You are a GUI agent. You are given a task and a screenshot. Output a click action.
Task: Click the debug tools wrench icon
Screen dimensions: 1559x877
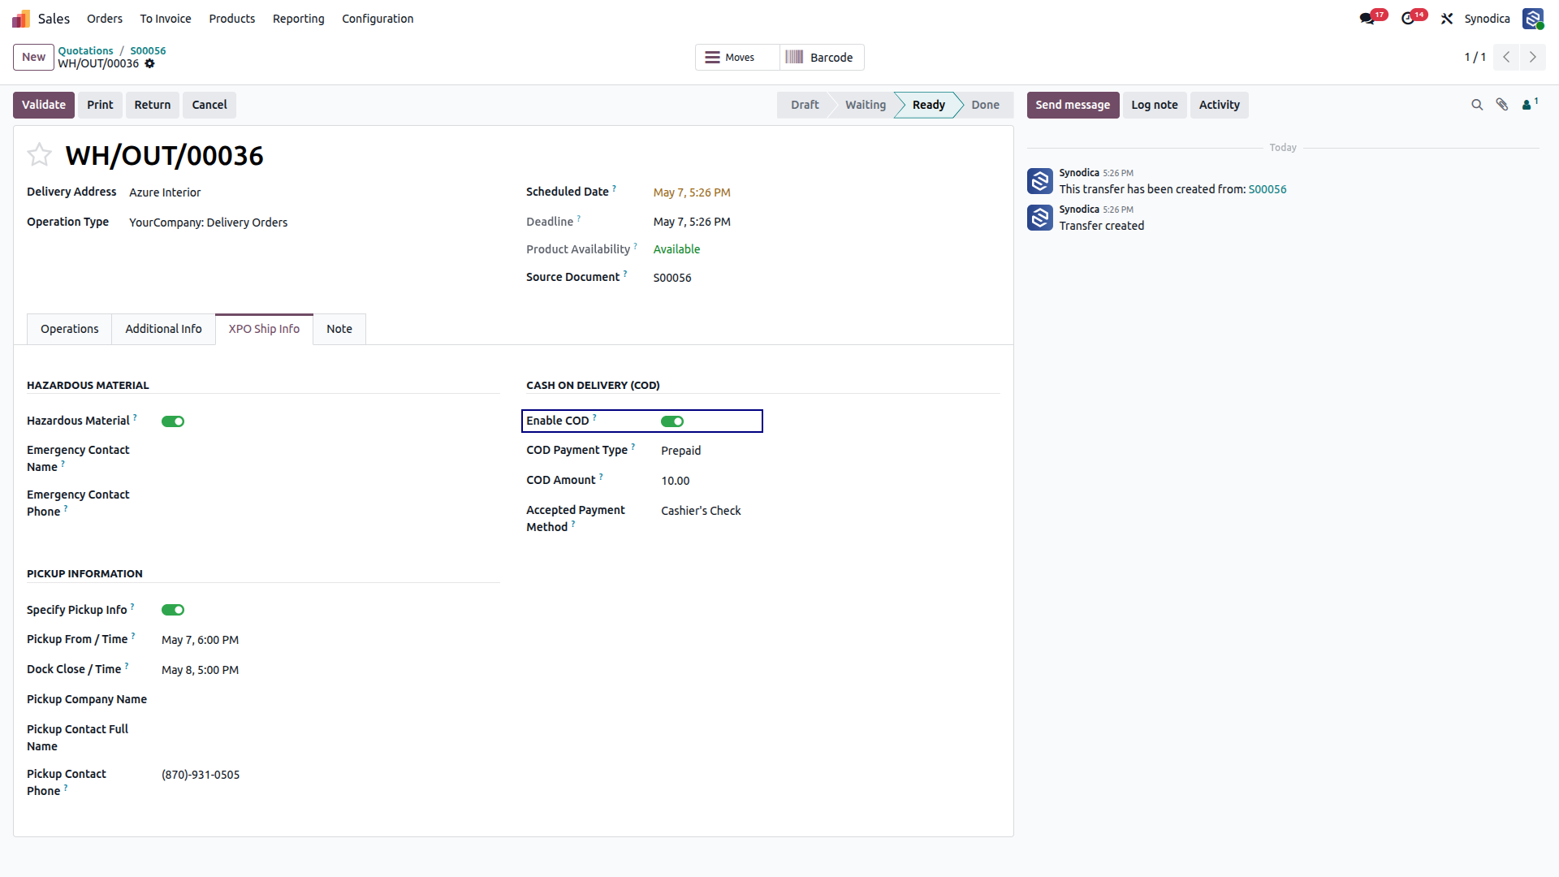[x=1447, y=19]
